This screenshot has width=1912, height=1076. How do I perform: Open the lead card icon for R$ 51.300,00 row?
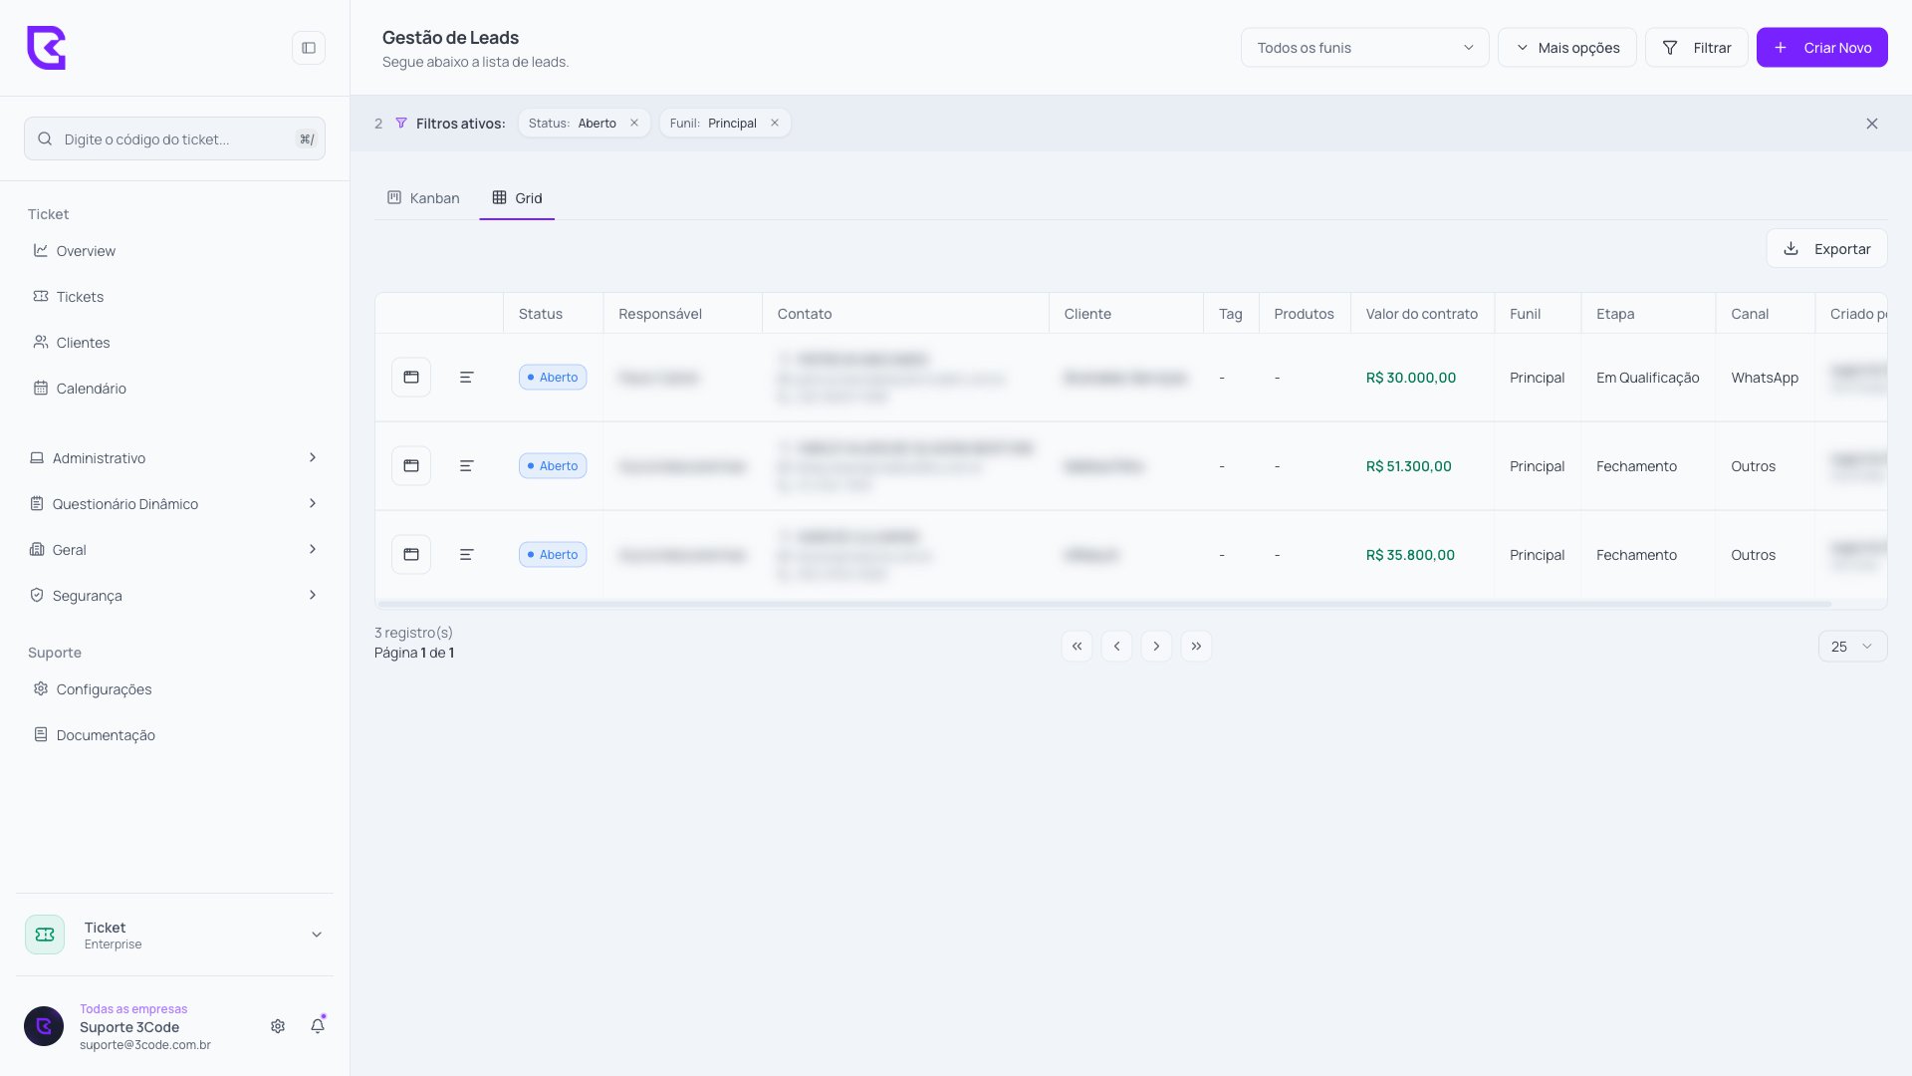pyautogui.click(x=411, y=466)
